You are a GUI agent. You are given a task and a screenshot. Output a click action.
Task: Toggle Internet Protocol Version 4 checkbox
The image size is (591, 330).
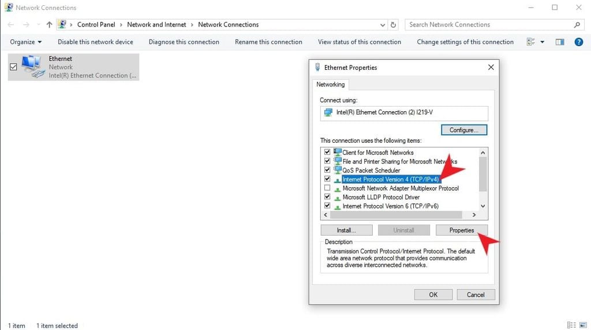(x=327, y=179)
